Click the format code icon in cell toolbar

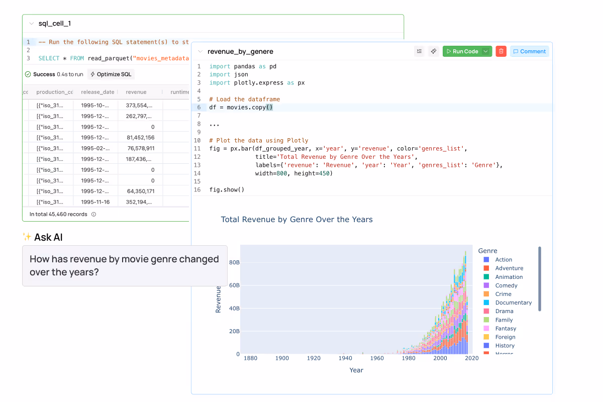[x=419, y=51]
